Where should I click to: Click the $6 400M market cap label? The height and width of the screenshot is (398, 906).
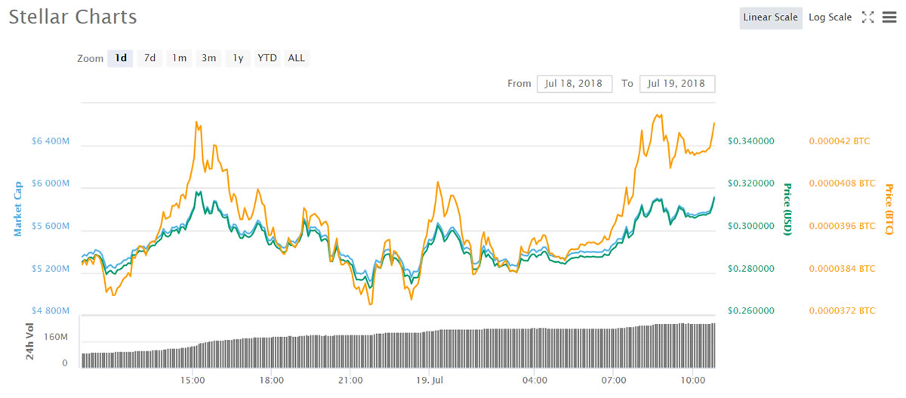51,141
